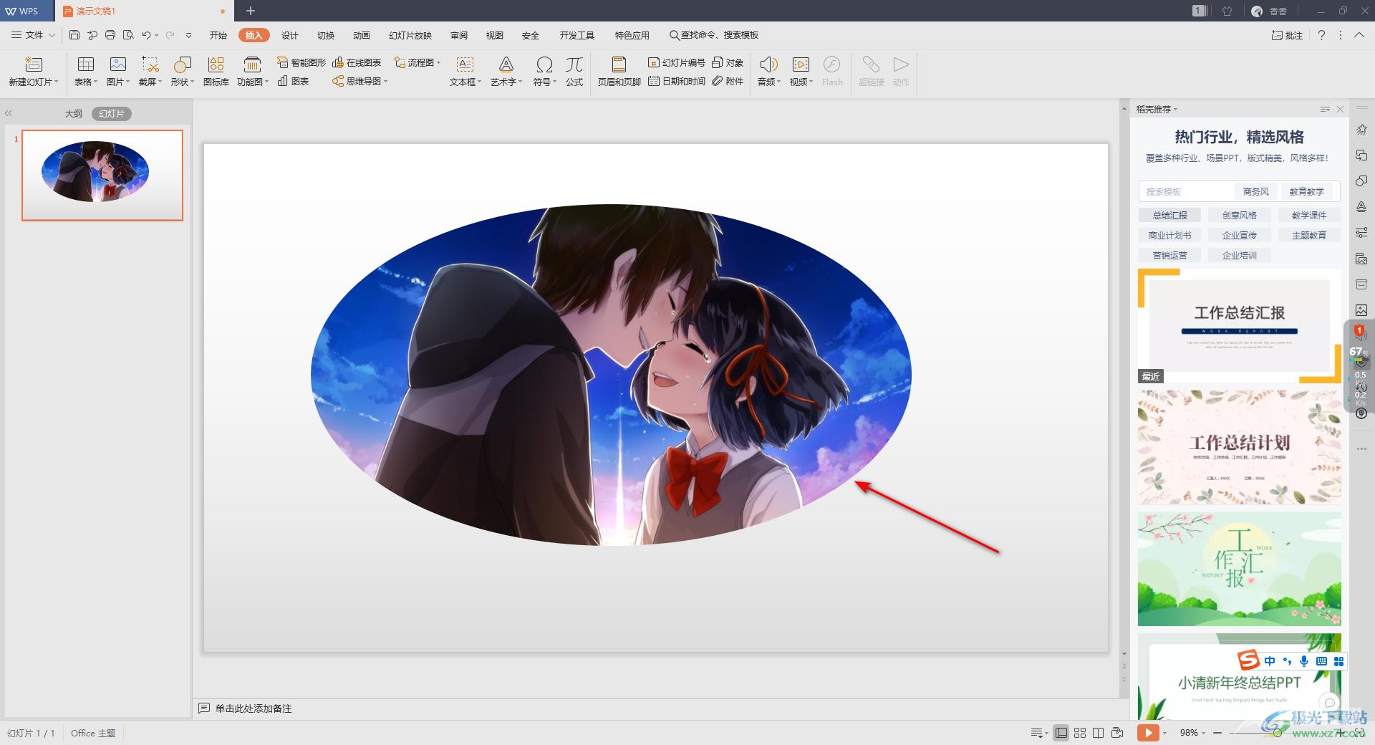Click the 总结汇报 category button
1375x745 pixels.
coord(1169,215)
